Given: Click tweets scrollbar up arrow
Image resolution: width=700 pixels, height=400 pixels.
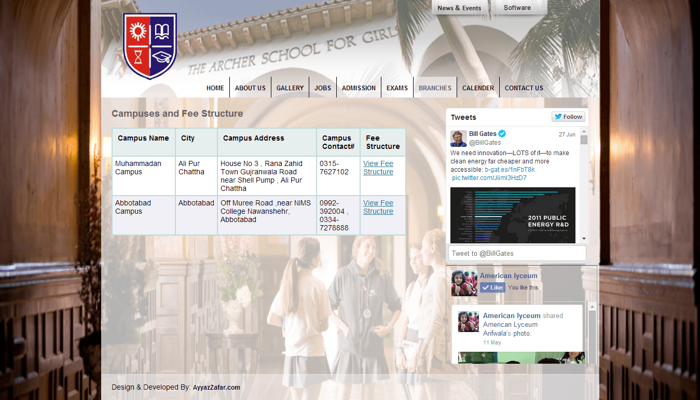Looking at the screenshot, I should pyautogui.click(x=584, y=131).
